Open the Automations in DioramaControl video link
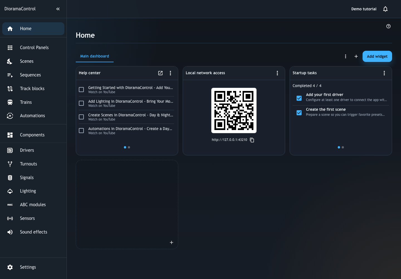Viewport: 401px width, 279px height. (x=130, y=131)
